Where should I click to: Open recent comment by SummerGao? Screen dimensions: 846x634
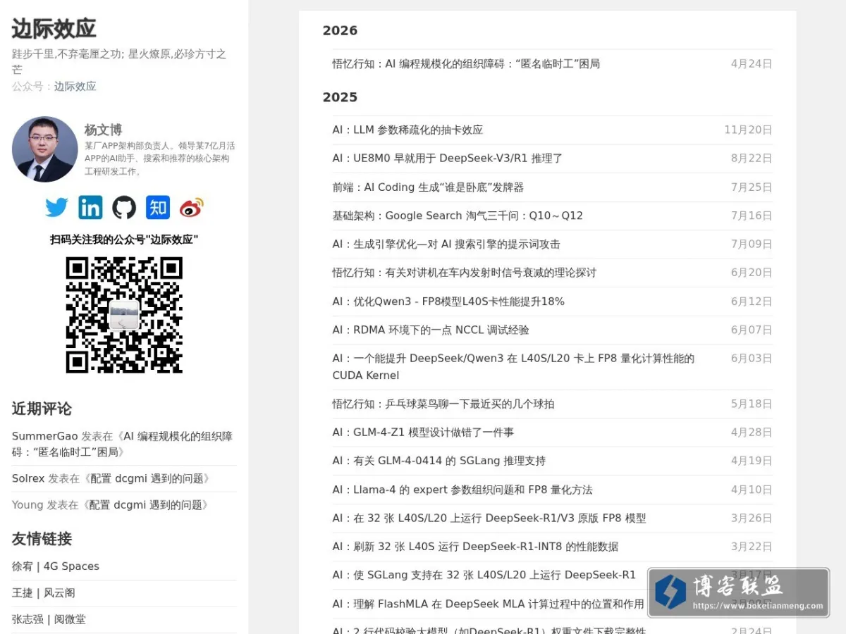[122, 444]
